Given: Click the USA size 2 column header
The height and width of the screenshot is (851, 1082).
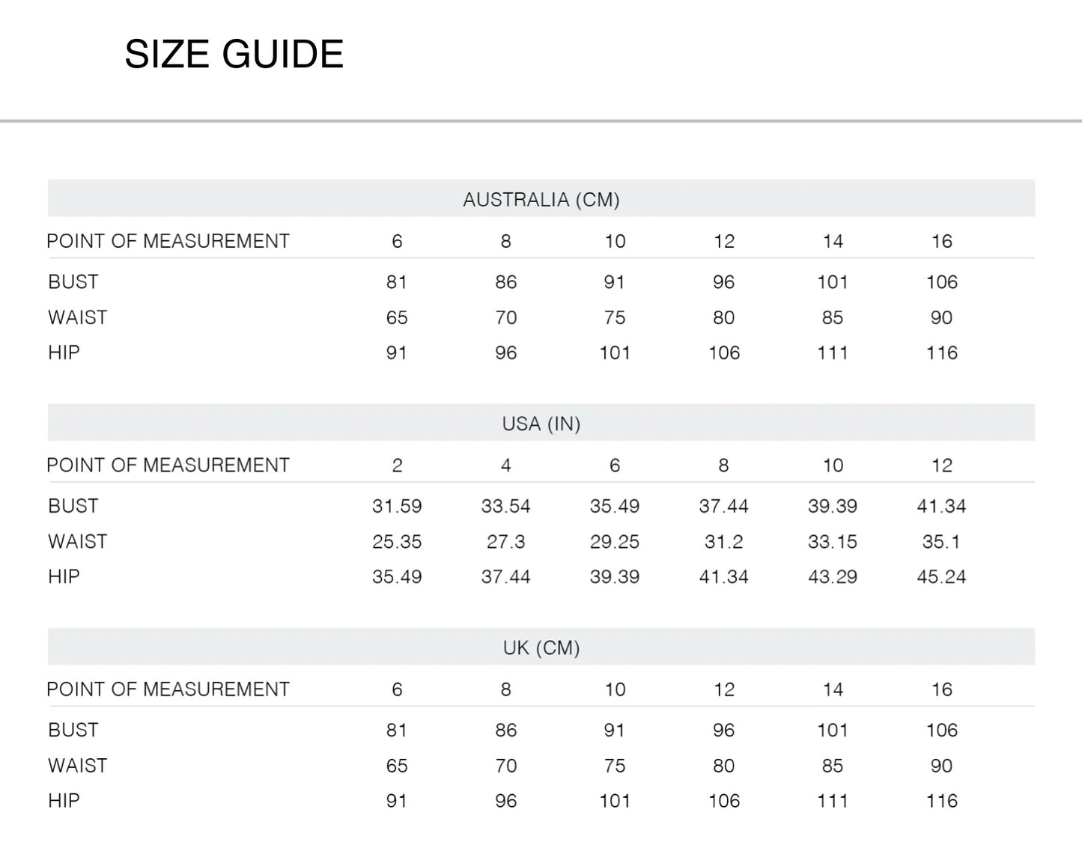Looking at the screenshot, I should tap(397, 466).
